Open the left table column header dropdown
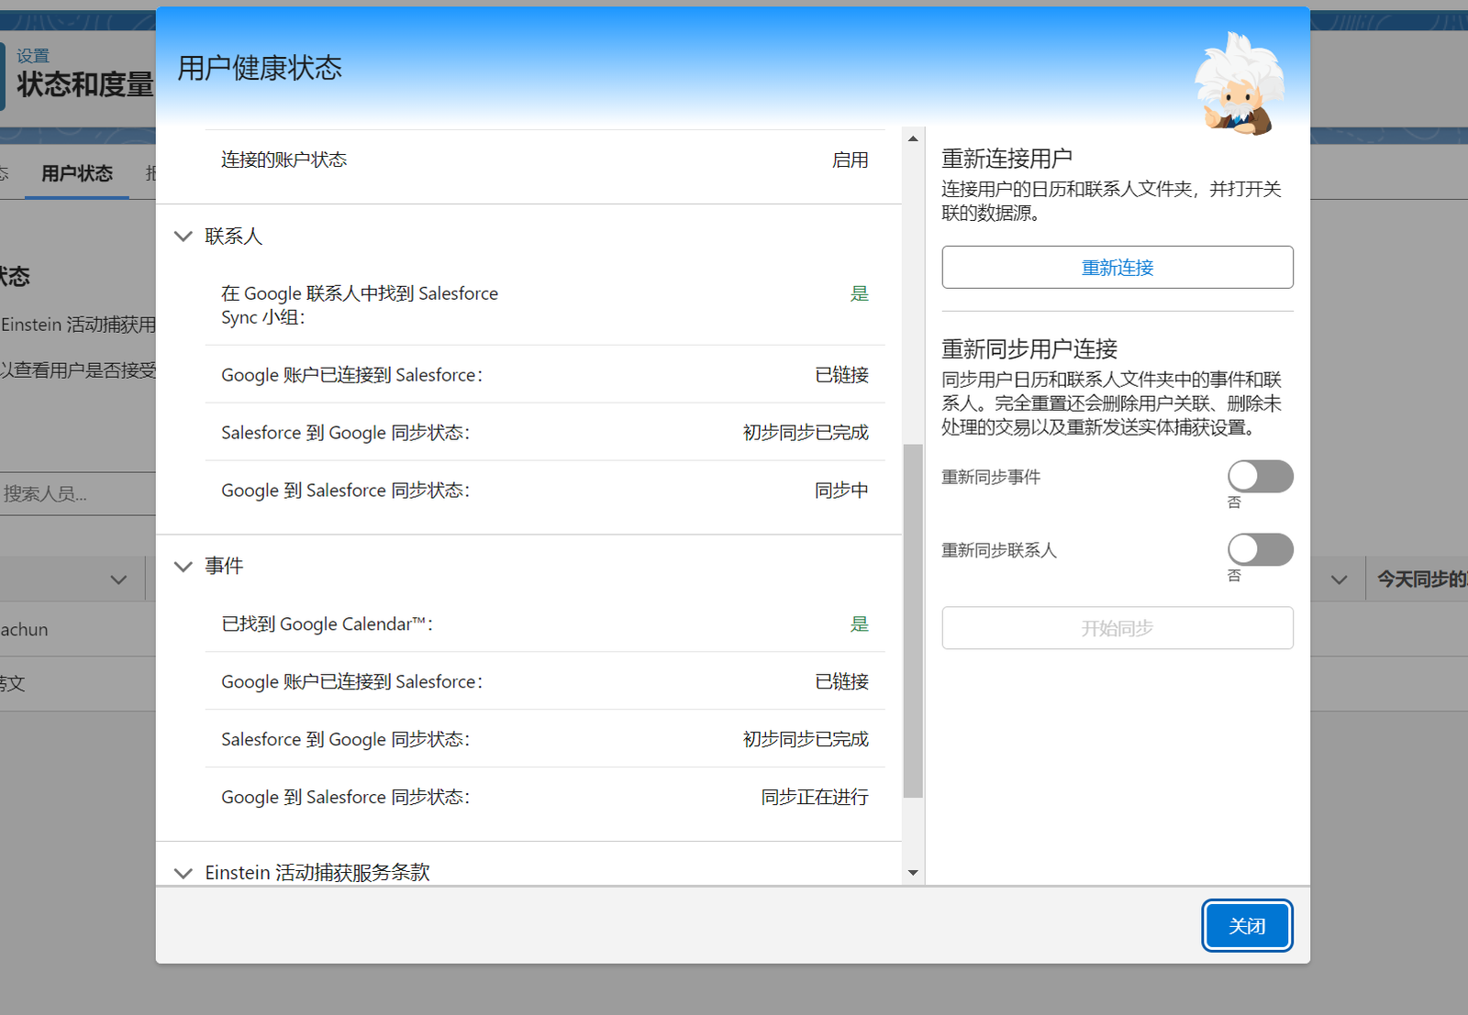Image resolution: width=1468 pixels, height=1015 pixels. pyautogui.click(x=117, y=579)
